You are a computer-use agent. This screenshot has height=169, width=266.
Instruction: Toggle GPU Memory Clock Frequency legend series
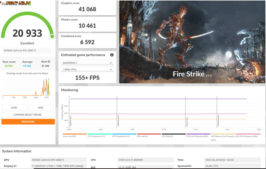(223, 137)
